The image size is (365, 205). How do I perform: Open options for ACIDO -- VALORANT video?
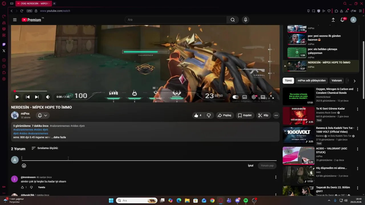pyautogui.click(x=358, y=149)
